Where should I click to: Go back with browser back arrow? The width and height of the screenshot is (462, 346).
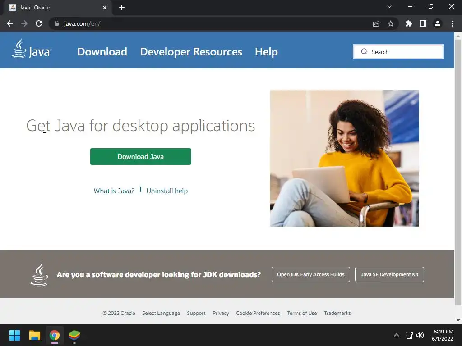tap(10, 23)
